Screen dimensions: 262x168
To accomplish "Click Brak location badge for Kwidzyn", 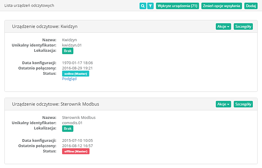I will (67, 51).
